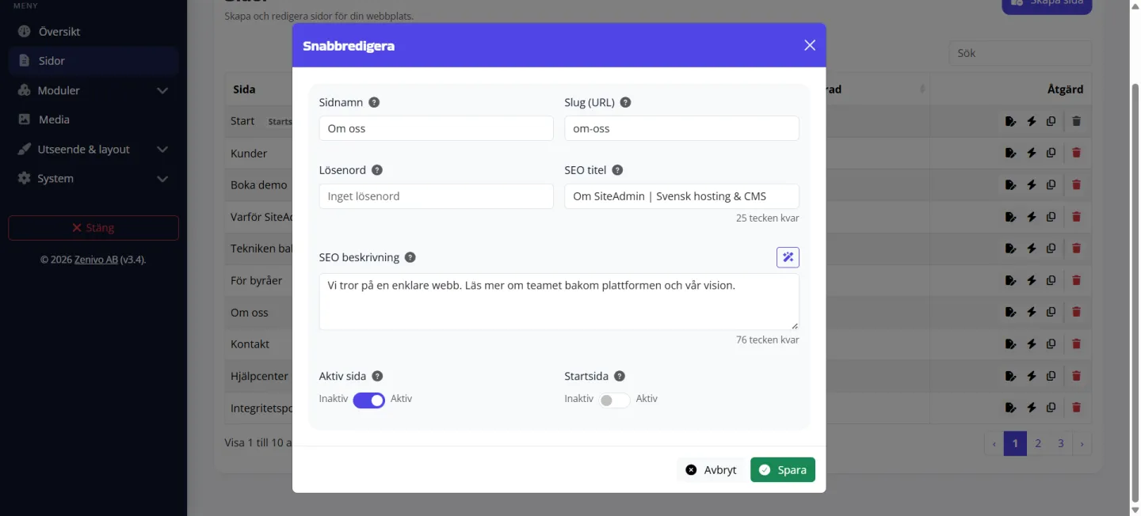The width and height of the screenshot is (1141, 516).
Task: Save changes with Spara button
Action: tap(783, 469)
